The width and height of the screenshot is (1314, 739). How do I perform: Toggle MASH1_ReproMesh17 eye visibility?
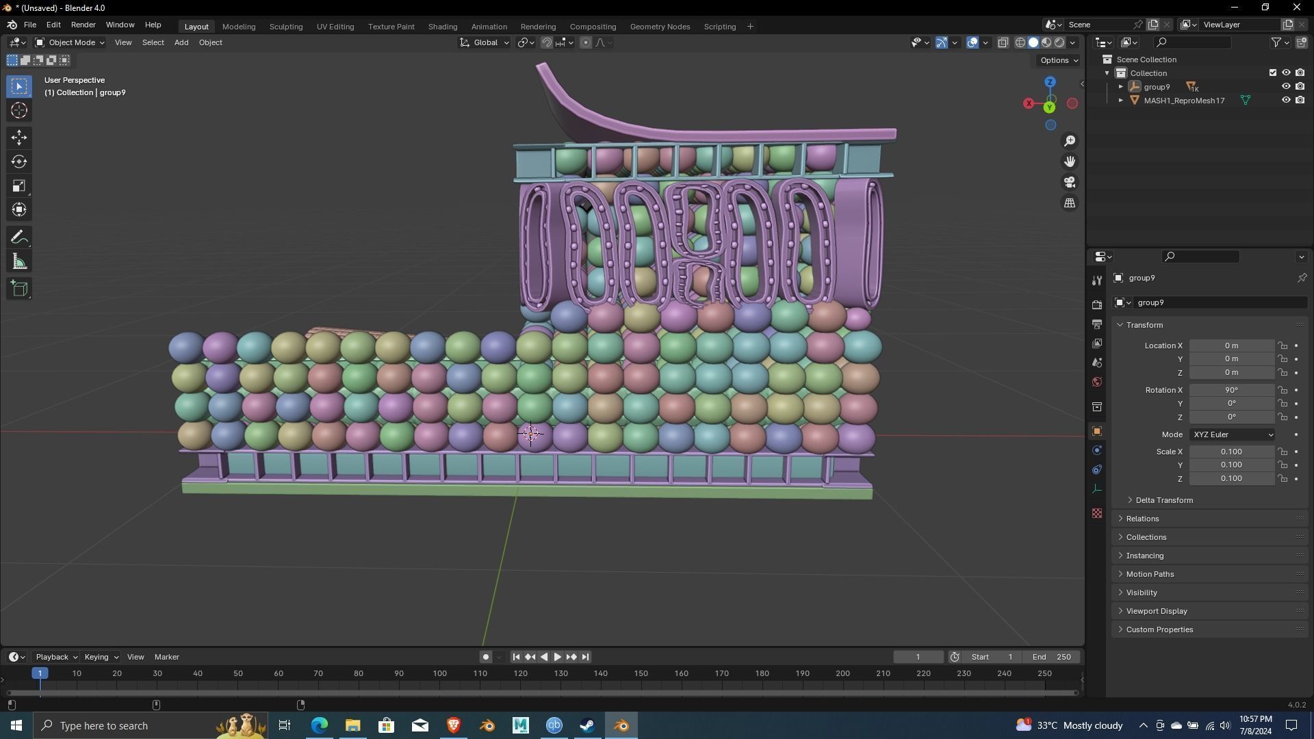tap(1286, 101)
